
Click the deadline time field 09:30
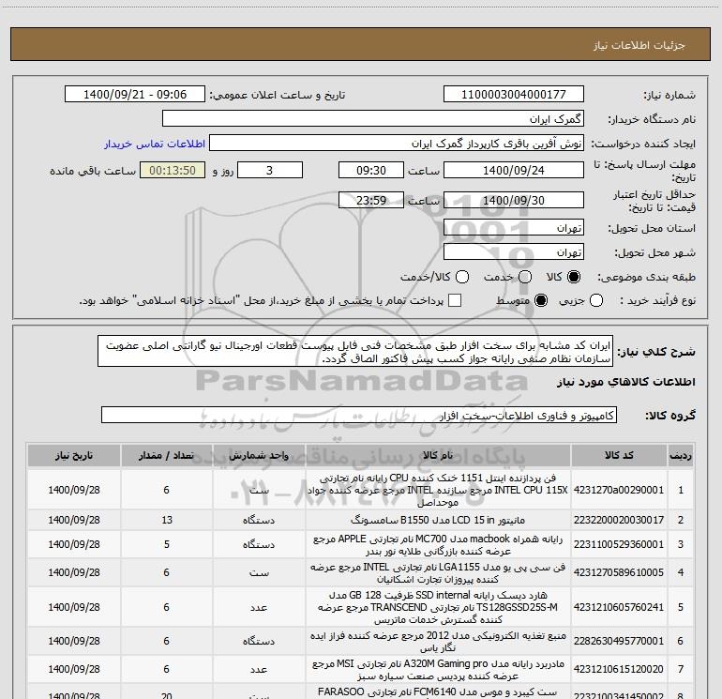tap(371, 170)
